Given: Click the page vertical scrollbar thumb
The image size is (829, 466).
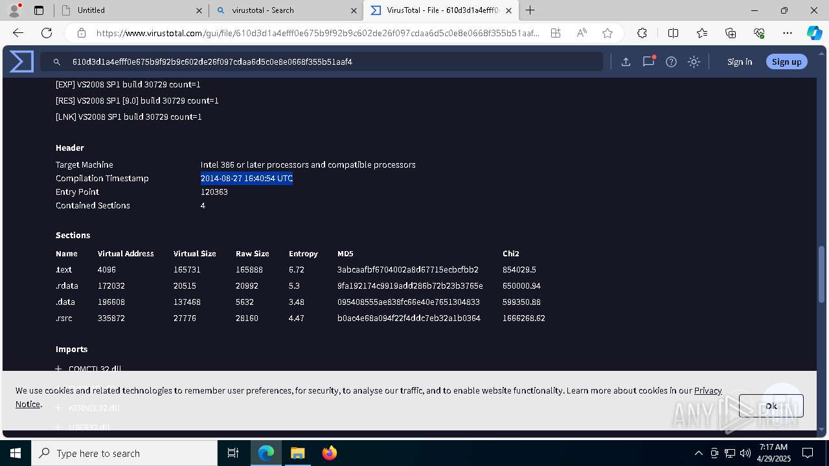Looking at the screenshot, I should [822, 274].
